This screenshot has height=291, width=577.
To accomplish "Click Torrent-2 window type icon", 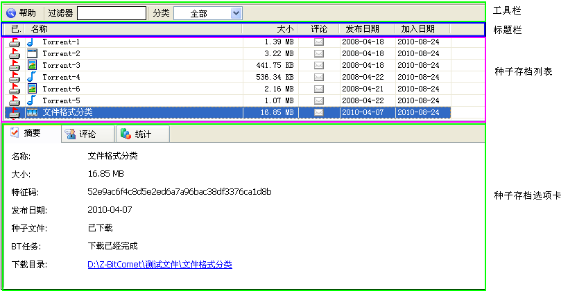I will 33,53.
